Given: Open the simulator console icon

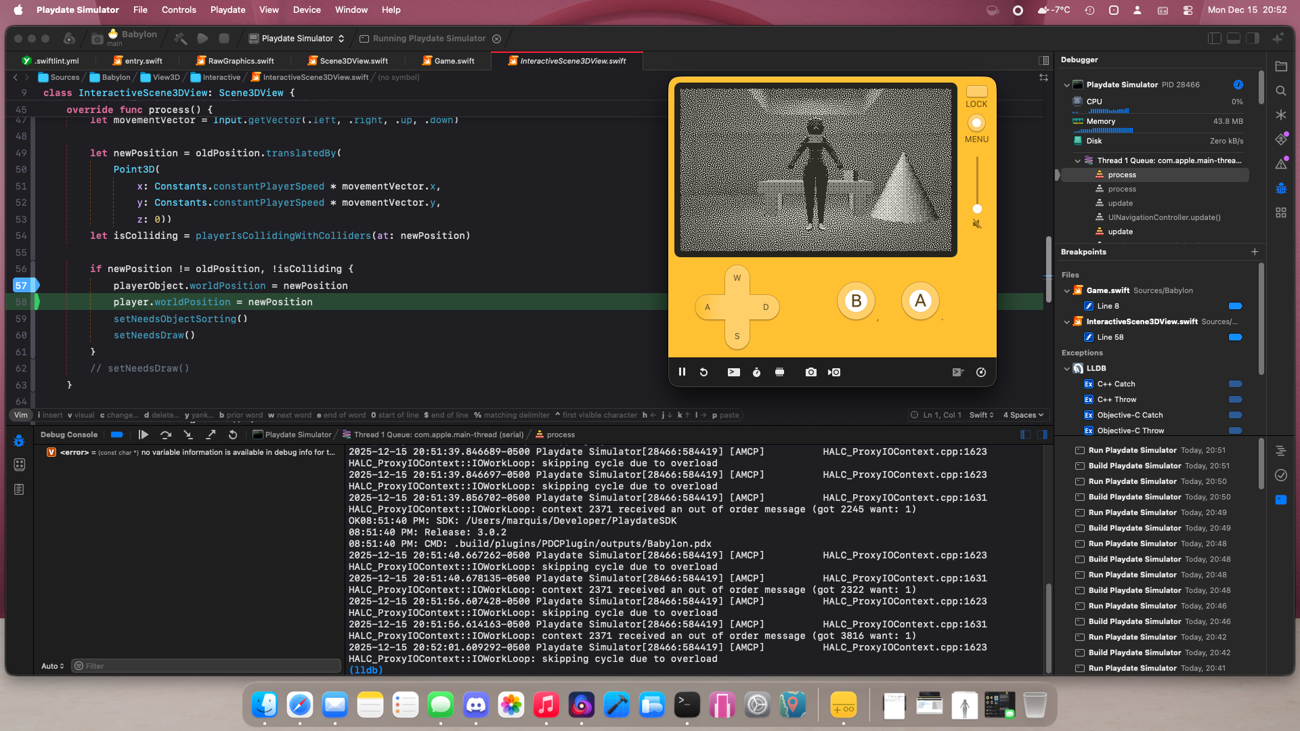Looking at the screenshot, I should [x=733, y=372].
